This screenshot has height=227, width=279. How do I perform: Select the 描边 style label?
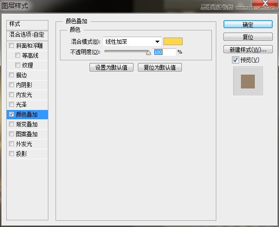pos(21,75)
